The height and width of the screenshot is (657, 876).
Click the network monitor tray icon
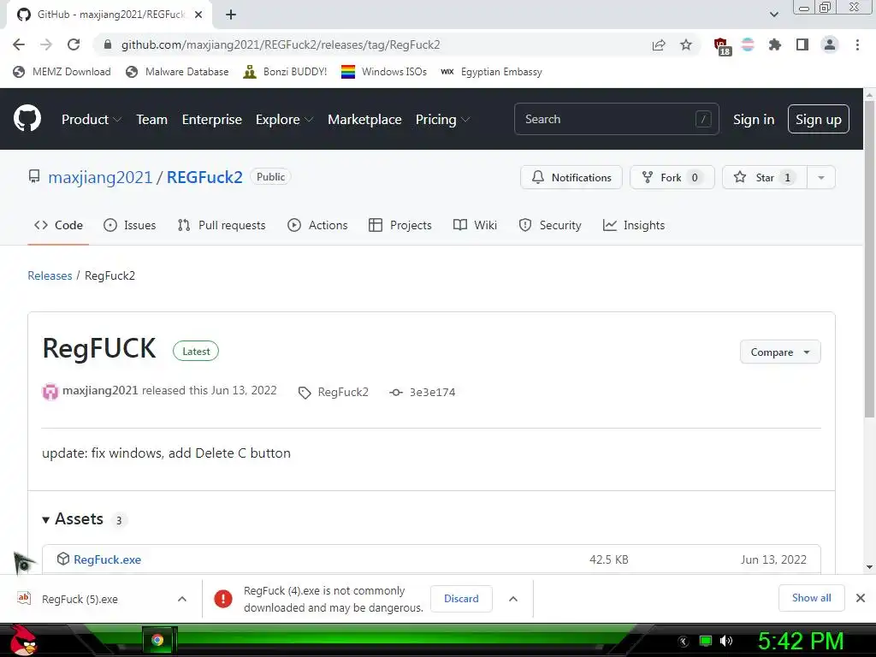(x=706, y=641)
